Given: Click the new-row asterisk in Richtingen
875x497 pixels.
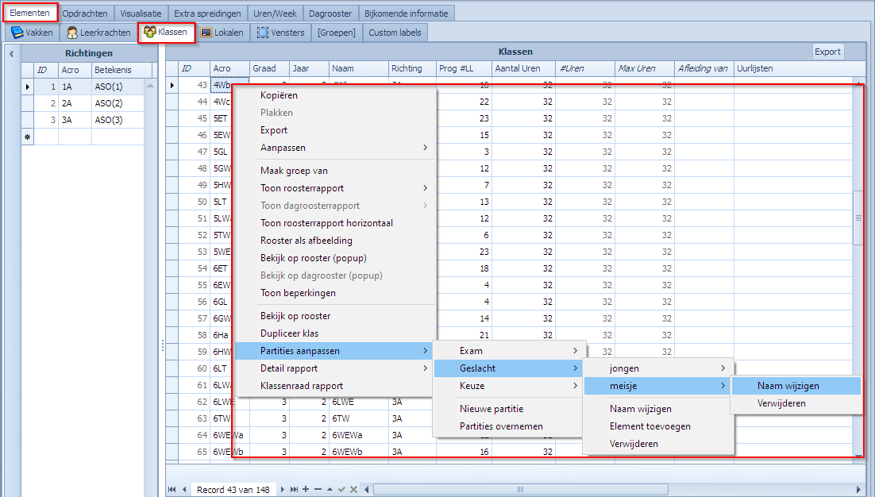Looking at the screenshot, I should click(x=27, y=137).
